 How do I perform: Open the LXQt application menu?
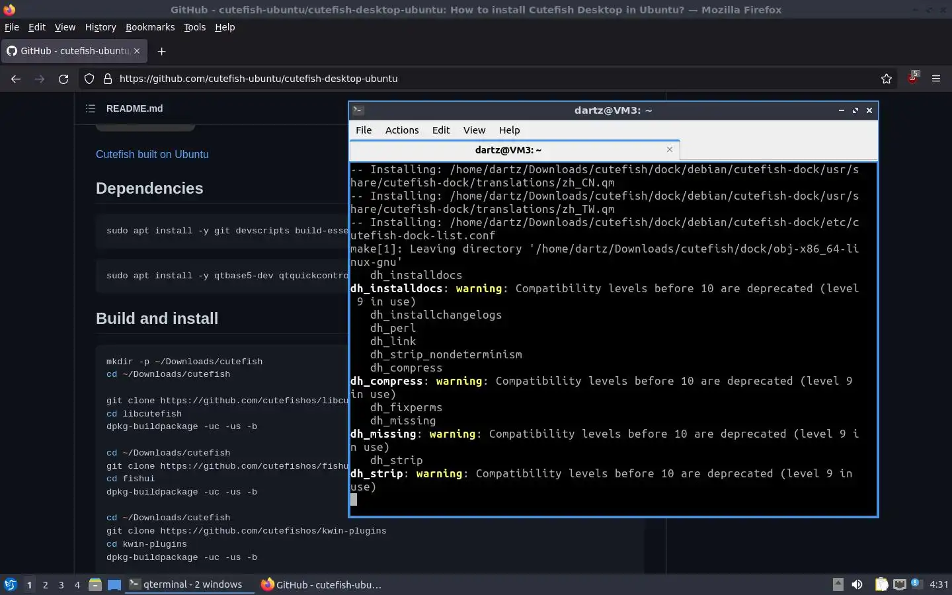click(10, 584)
